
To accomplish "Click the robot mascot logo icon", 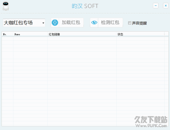I will coord(6,6).
